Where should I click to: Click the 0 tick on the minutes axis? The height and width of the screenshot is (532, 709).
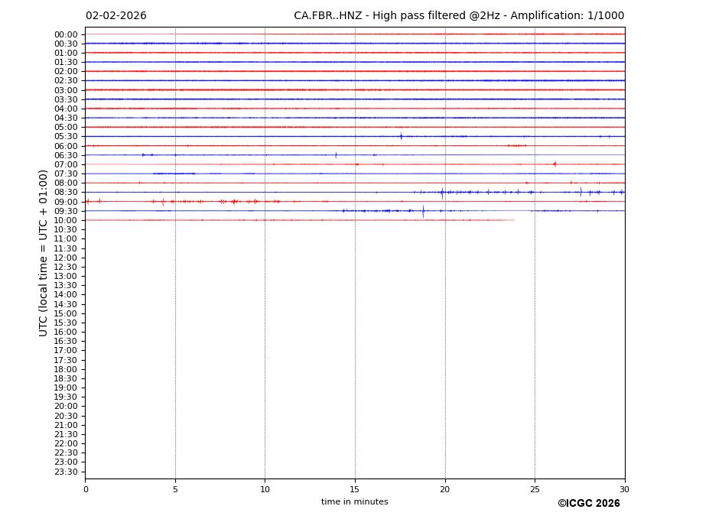tap(86, 489)
